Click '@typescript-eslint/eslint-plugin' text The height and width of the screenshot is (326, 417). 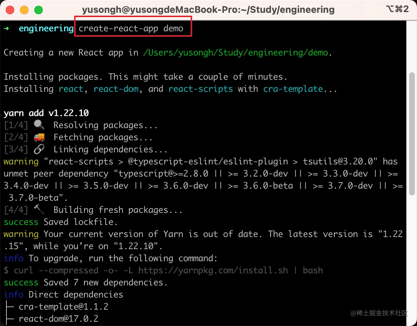(x=208, y=162)
